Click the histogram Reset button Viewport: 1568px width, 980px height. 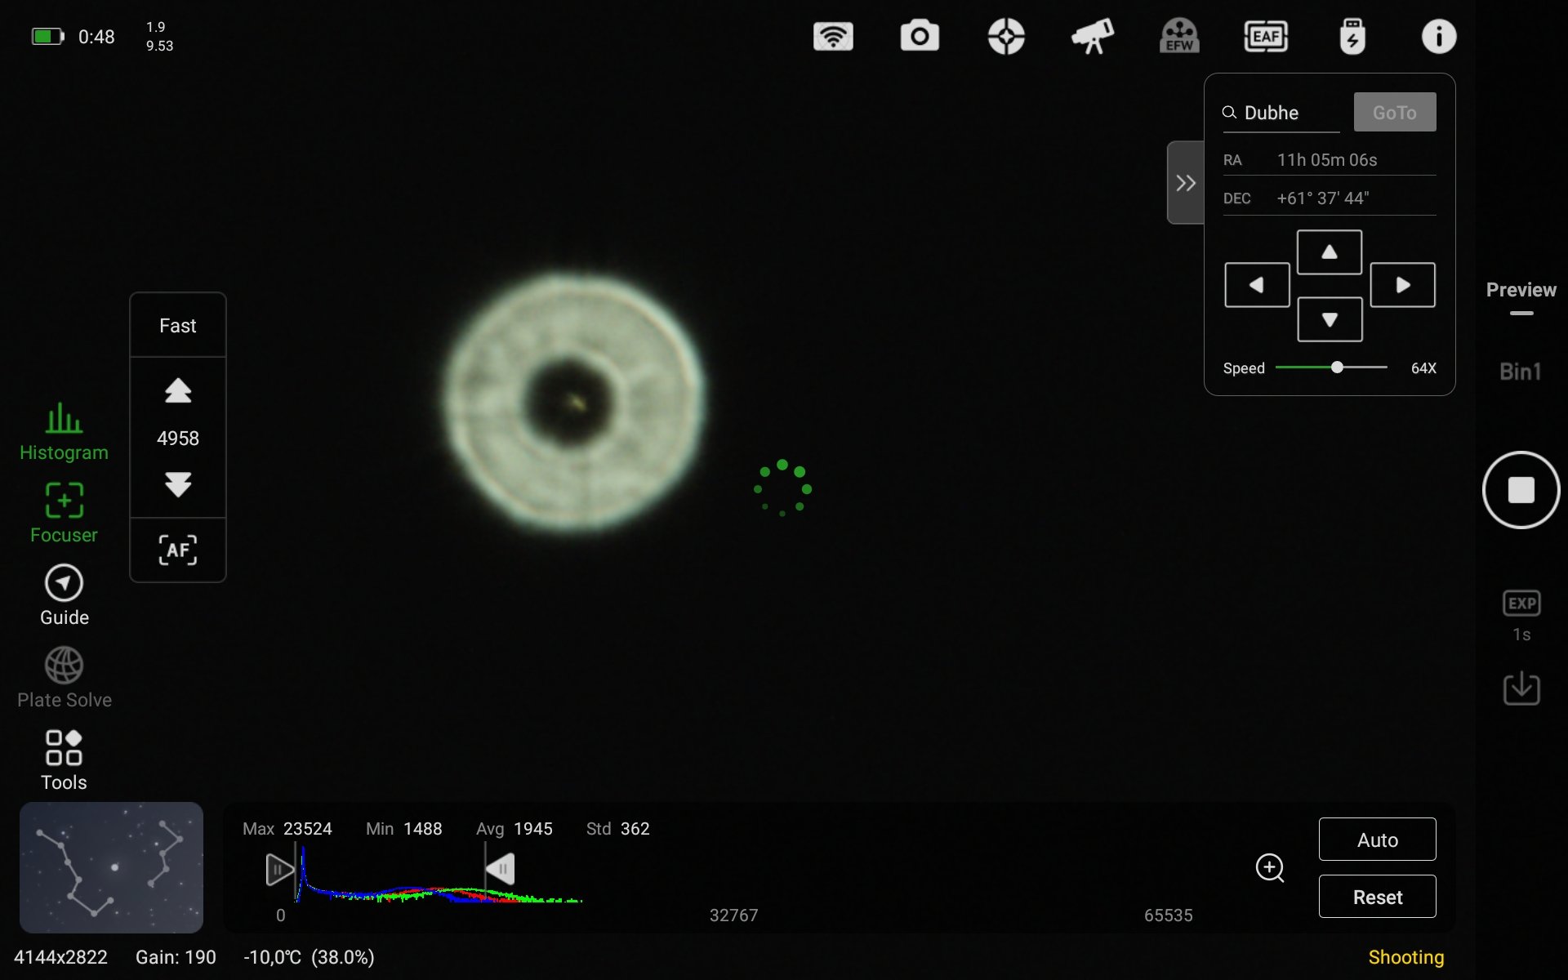[x=1378, y=897]
